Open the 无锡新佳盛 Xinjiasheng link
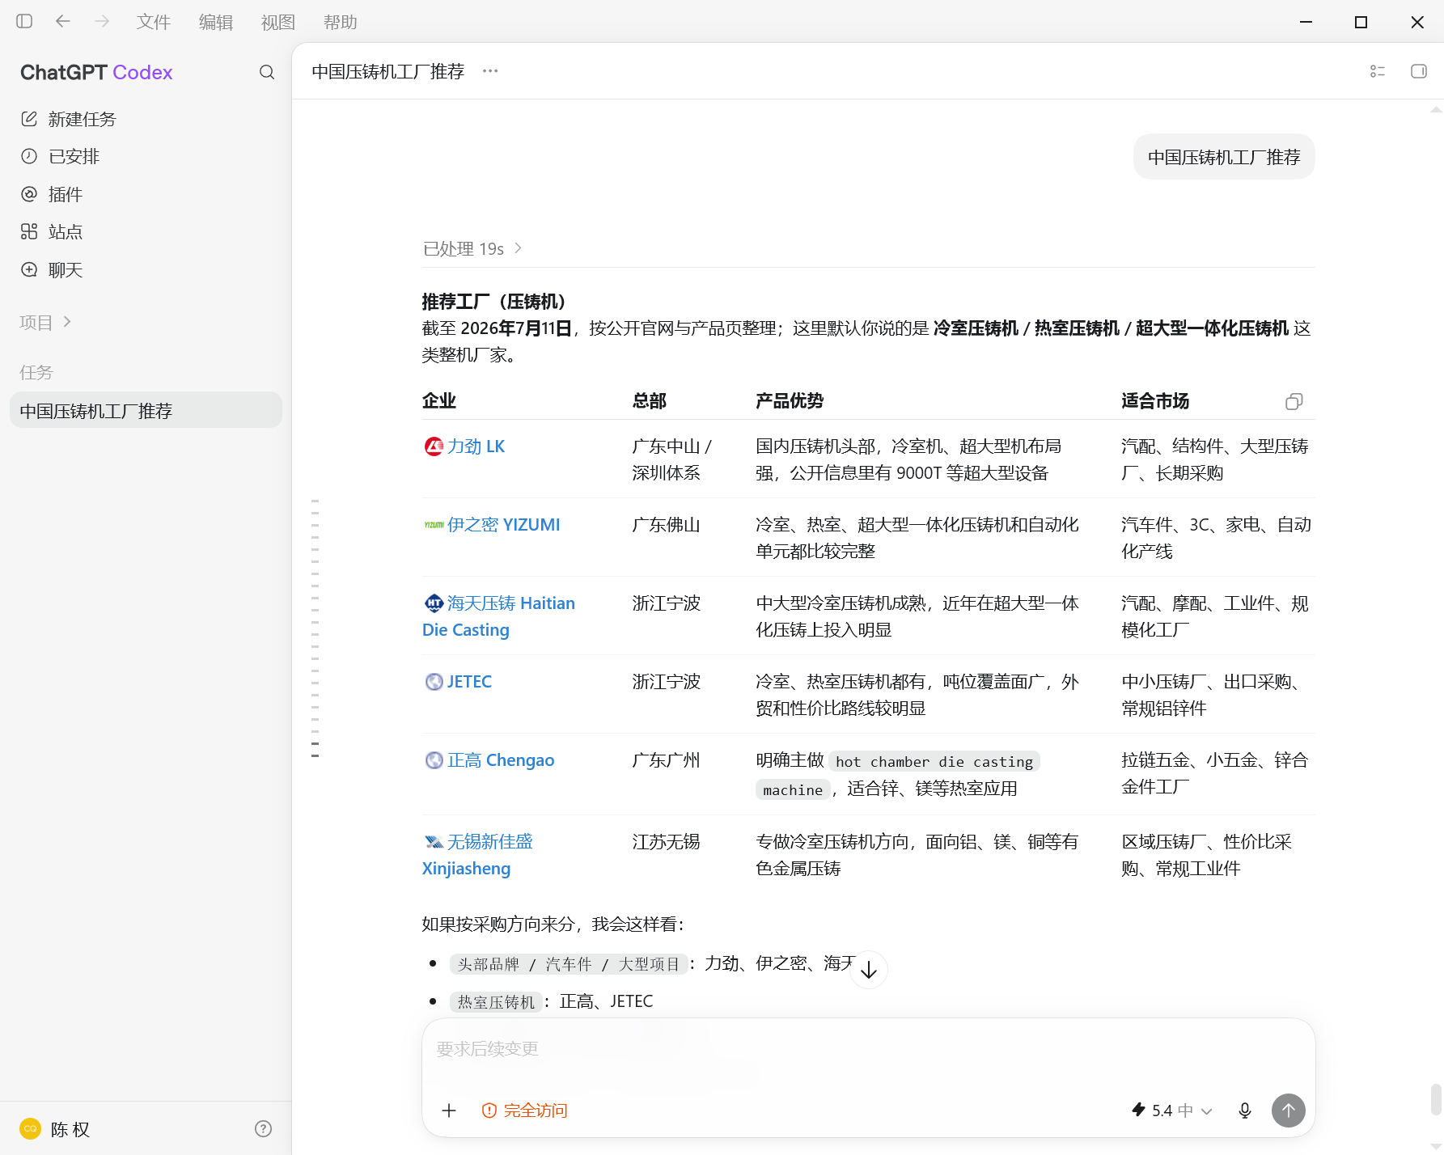 [x=477, y=854]
